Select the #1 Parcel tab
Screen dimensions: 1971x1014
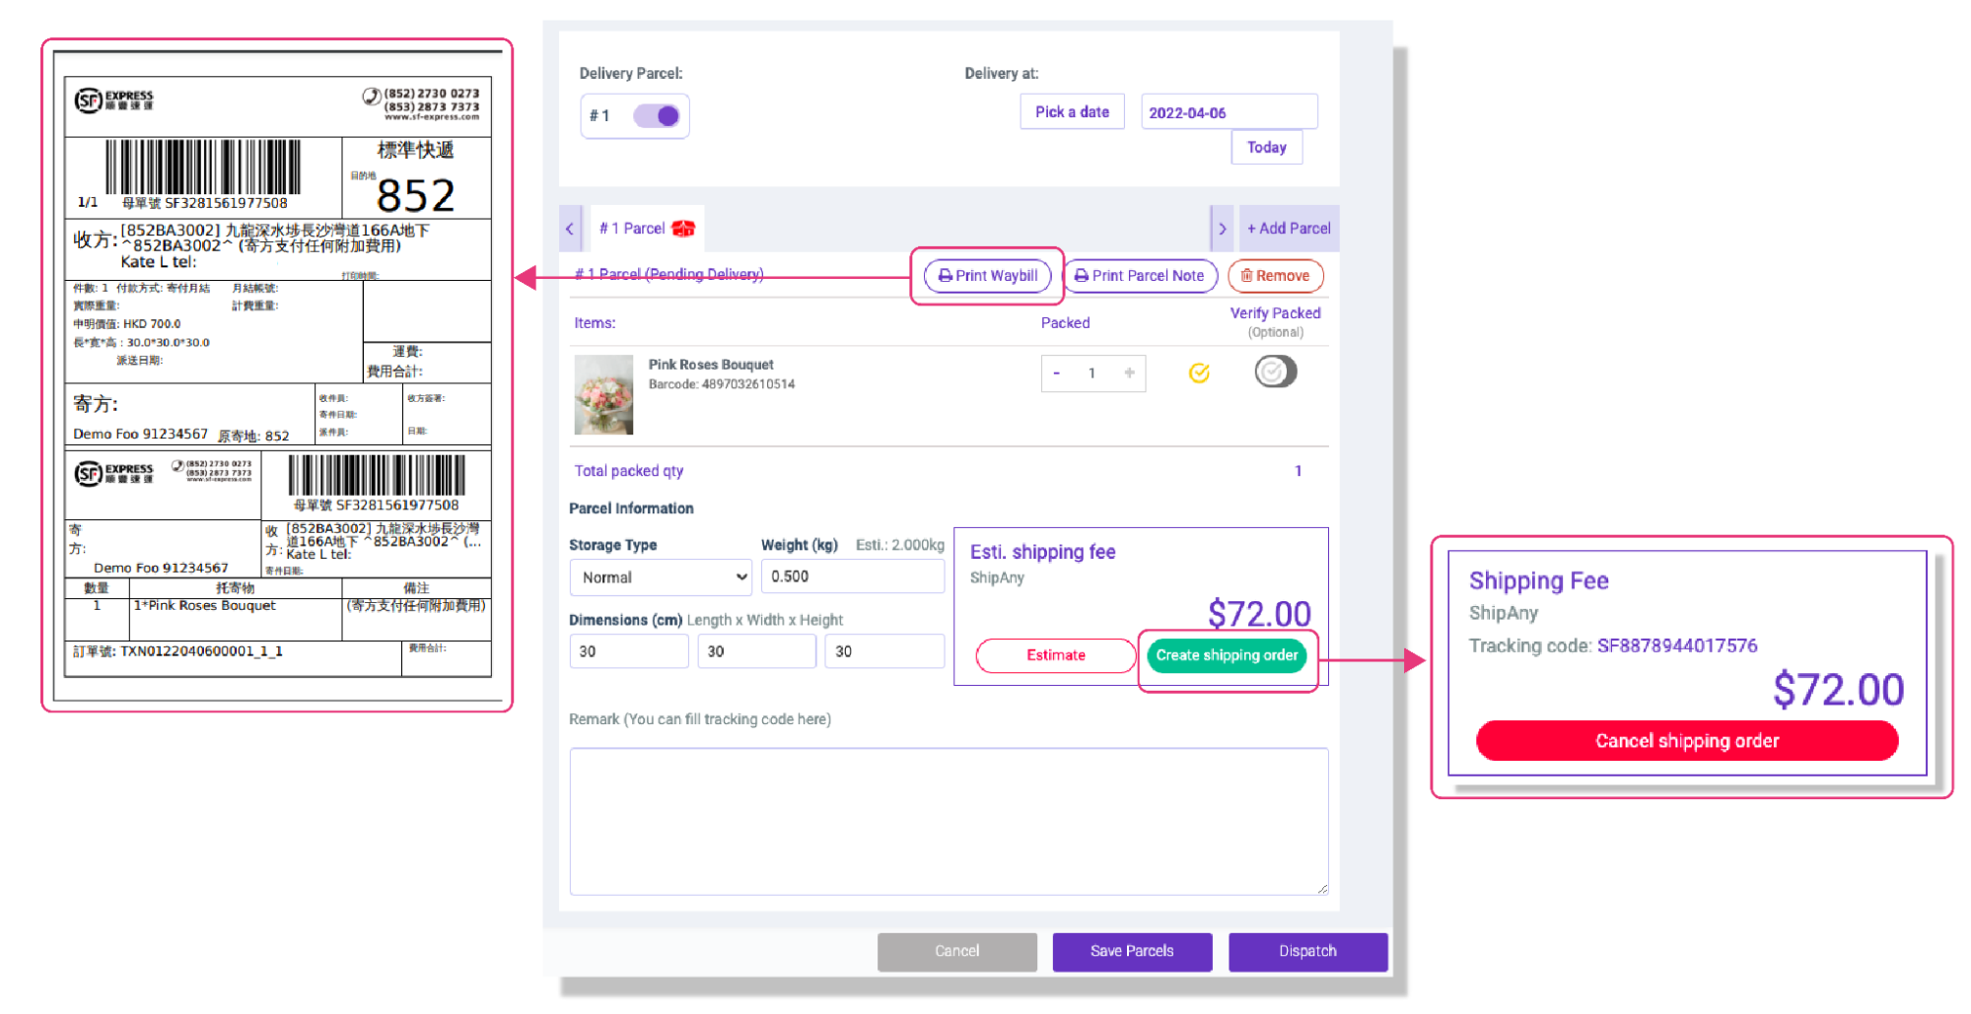tap(647, 229)
